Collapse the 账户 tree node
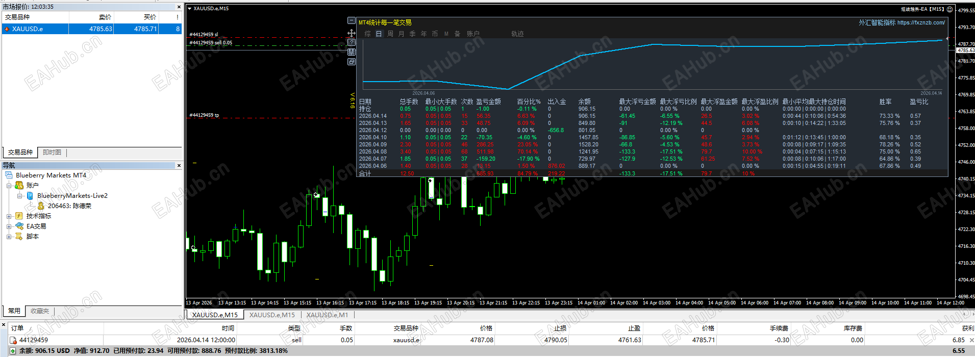Viewport: 975px width, 357px height. pos(9,186)
